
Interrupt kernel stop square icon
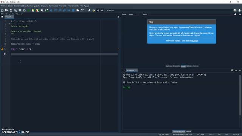click(x=232, y=70)
